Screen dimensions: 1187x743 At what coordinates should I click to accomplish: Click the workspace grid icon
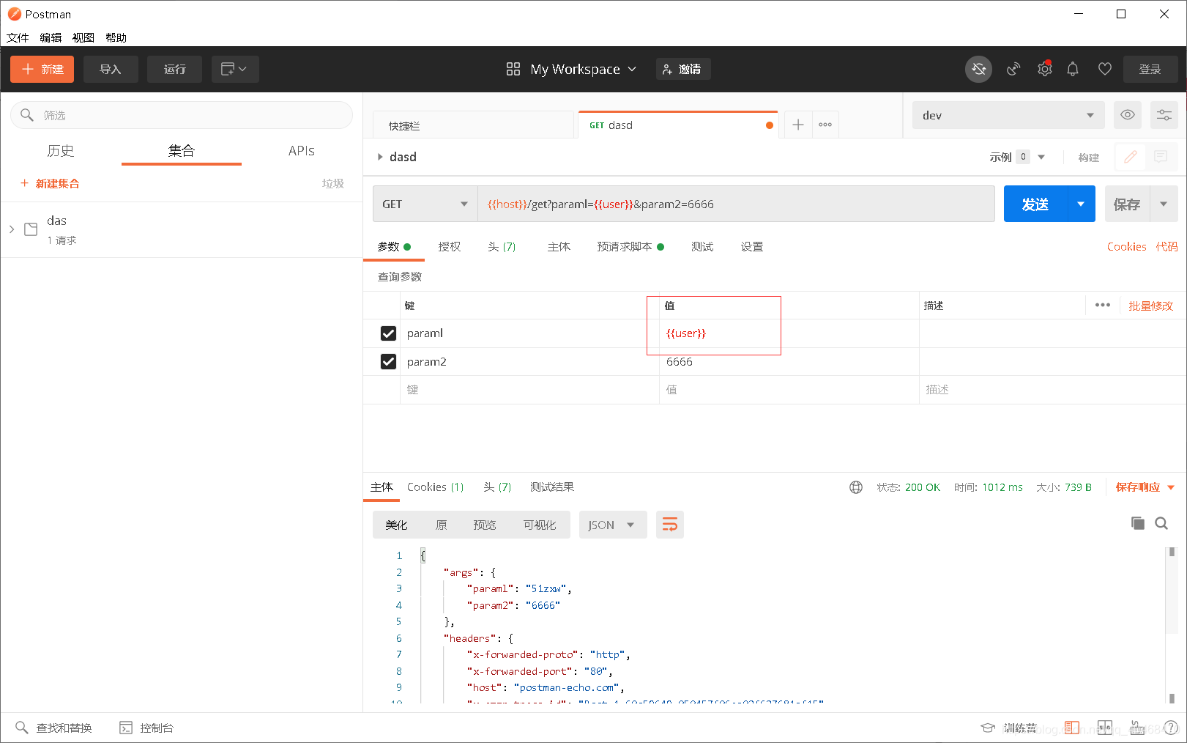(x=513, y=69)
